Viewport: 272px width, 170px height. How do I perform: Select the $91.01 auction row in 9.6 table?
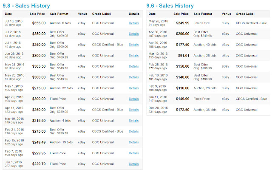pos(208,56)
